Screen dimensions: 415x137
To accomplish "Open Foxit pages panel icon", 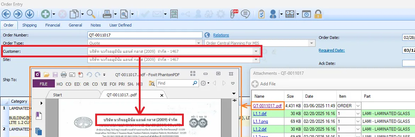I will (39, 131).
